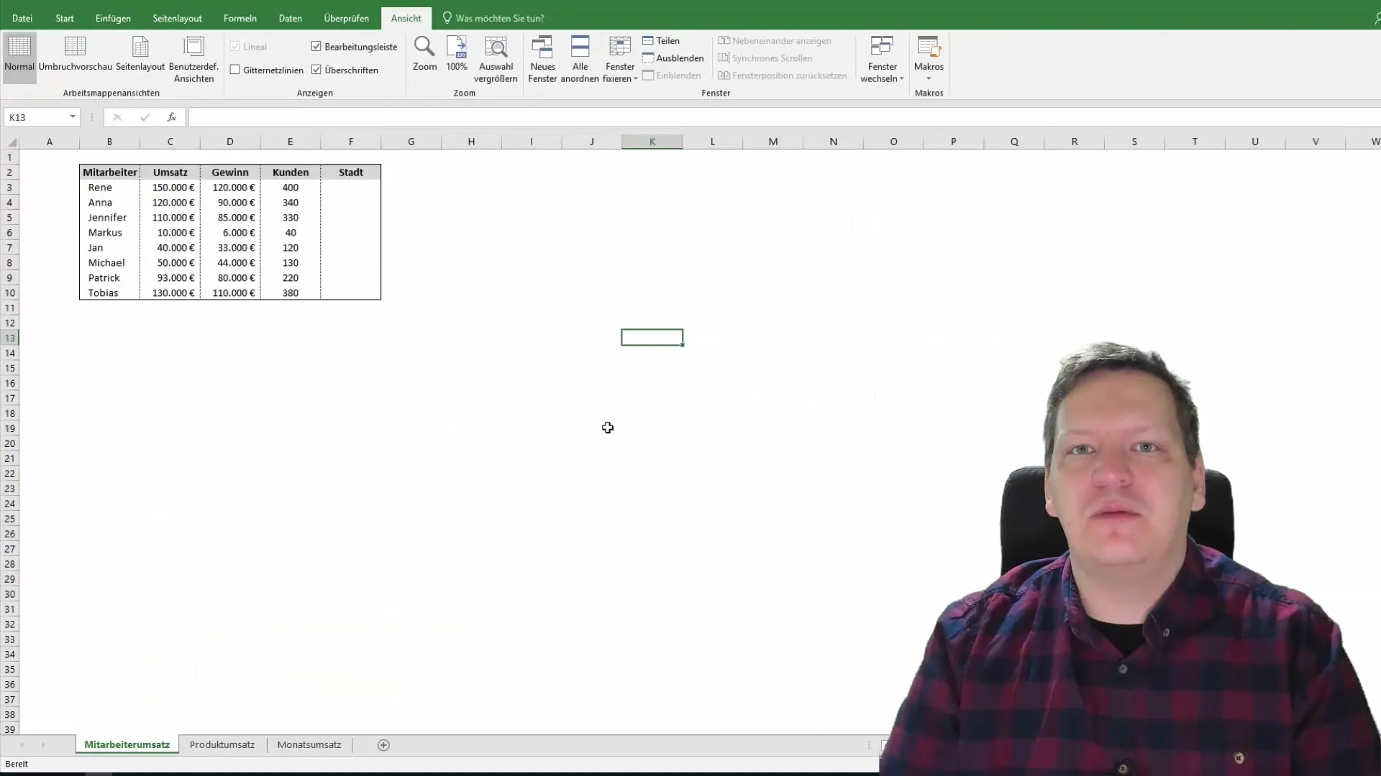
Task: Select the cell containing Rene
Action: (x=110, y=188)
